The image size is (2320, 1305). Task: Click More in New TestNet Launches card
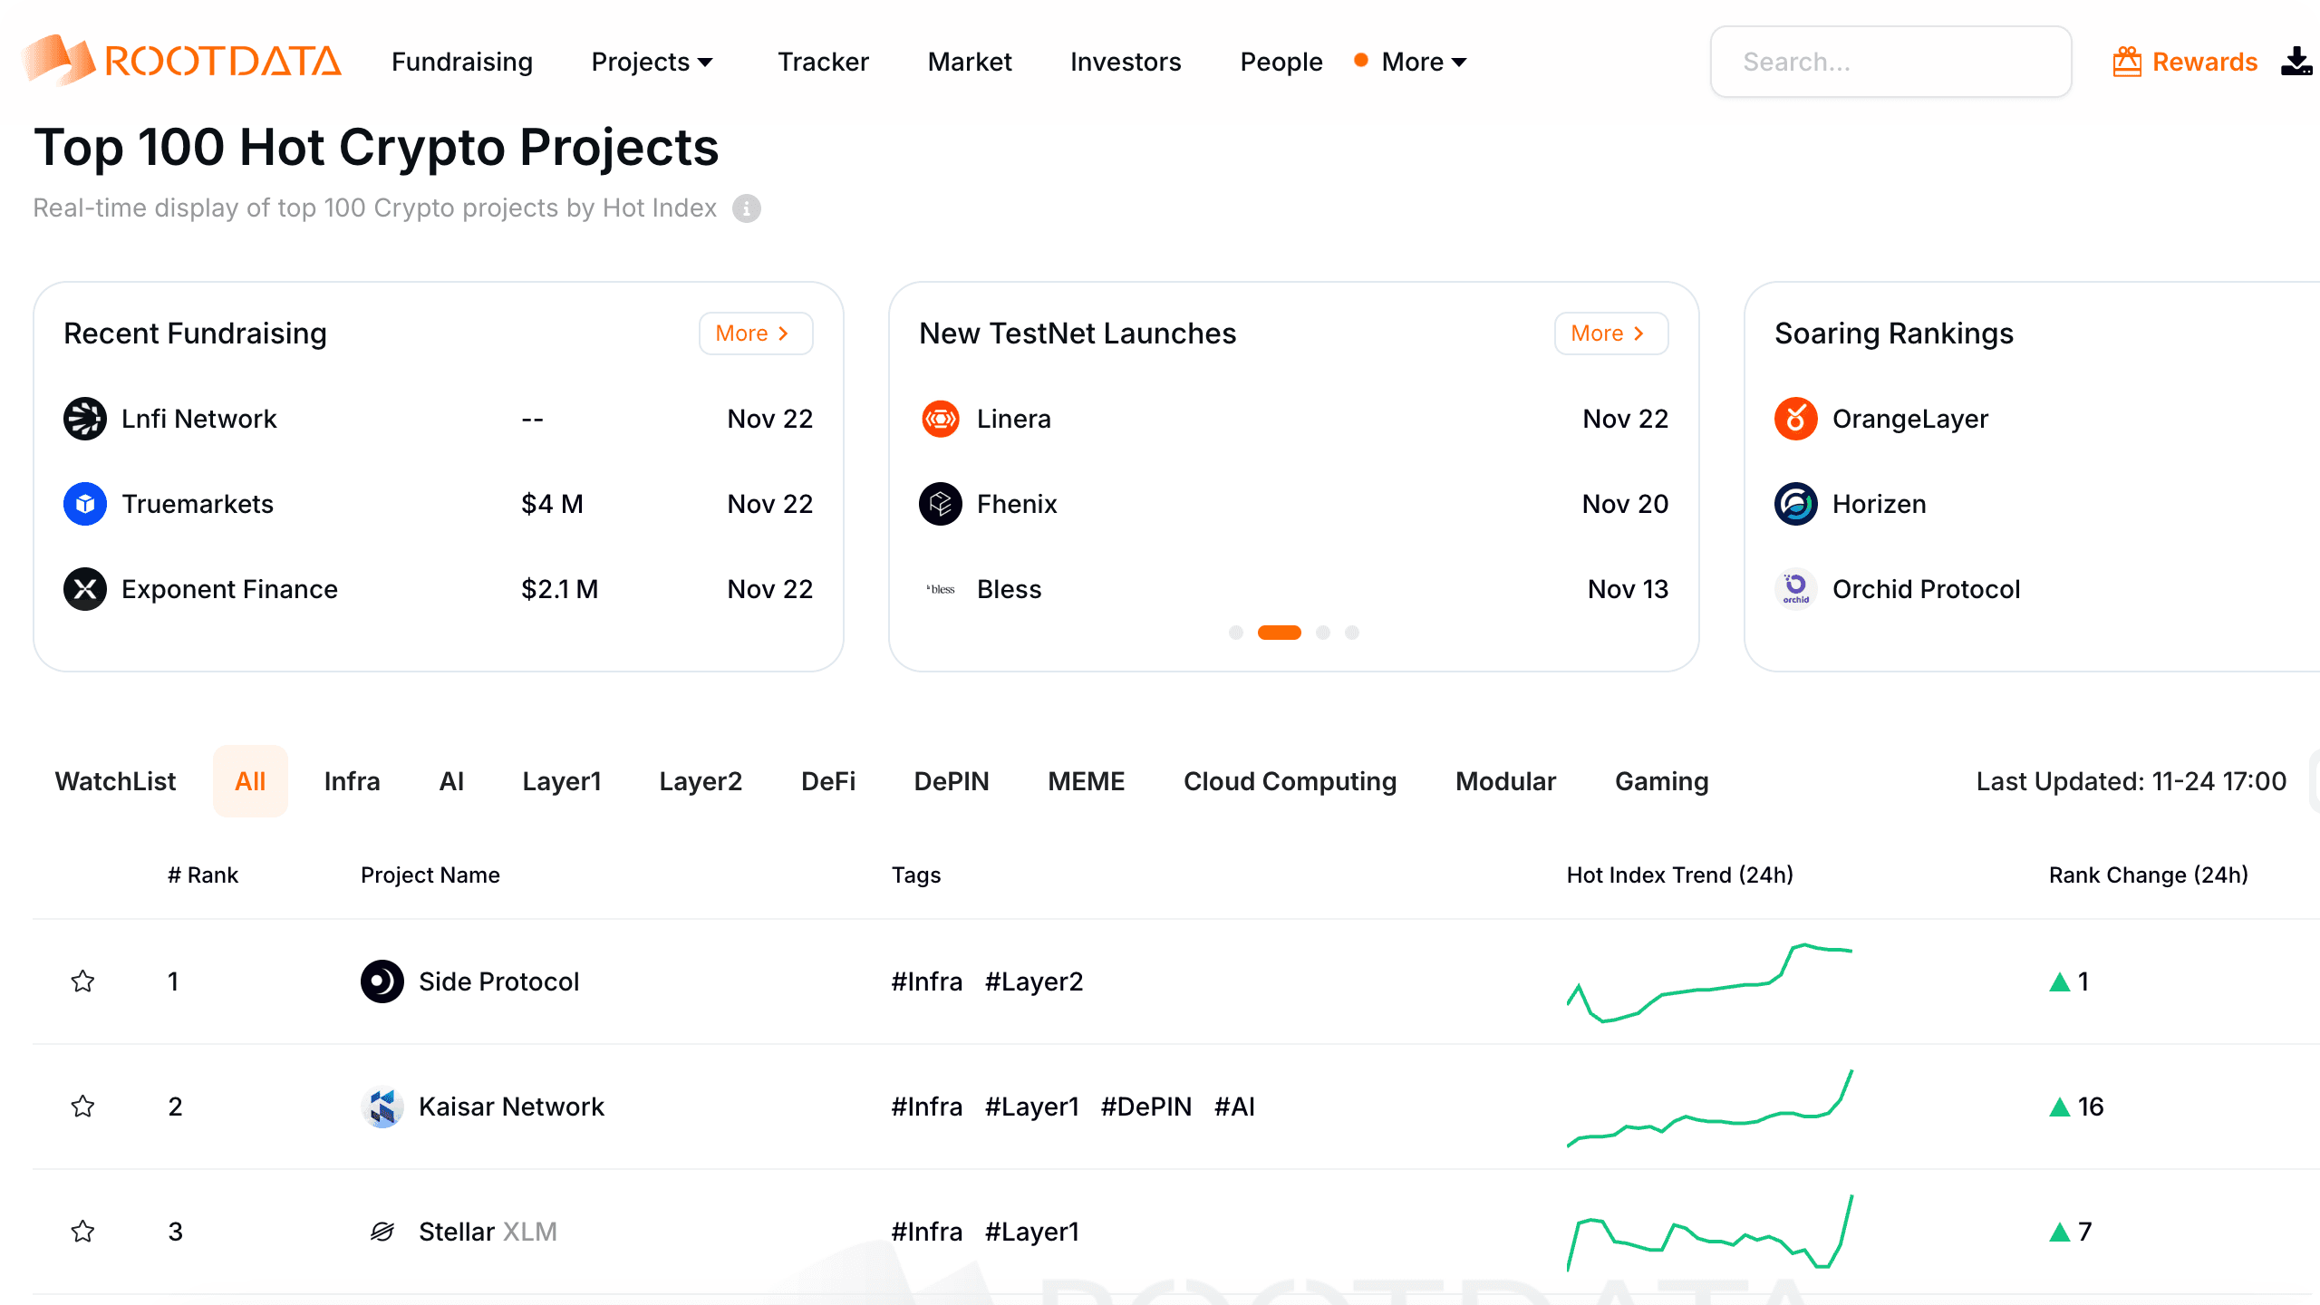click(1611, 333)
